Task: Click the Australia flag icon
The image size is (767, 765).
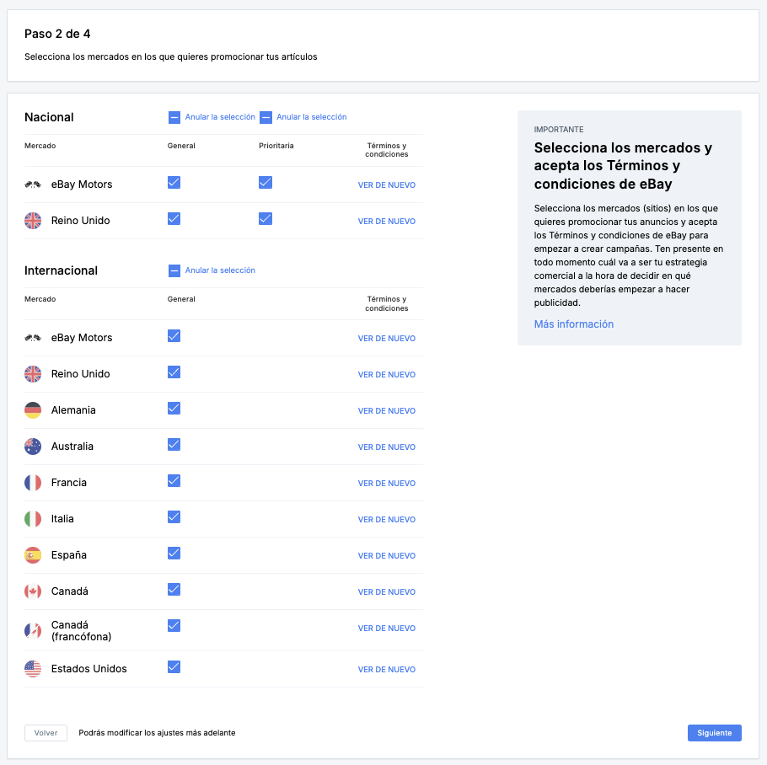Action: pos(33,447)
